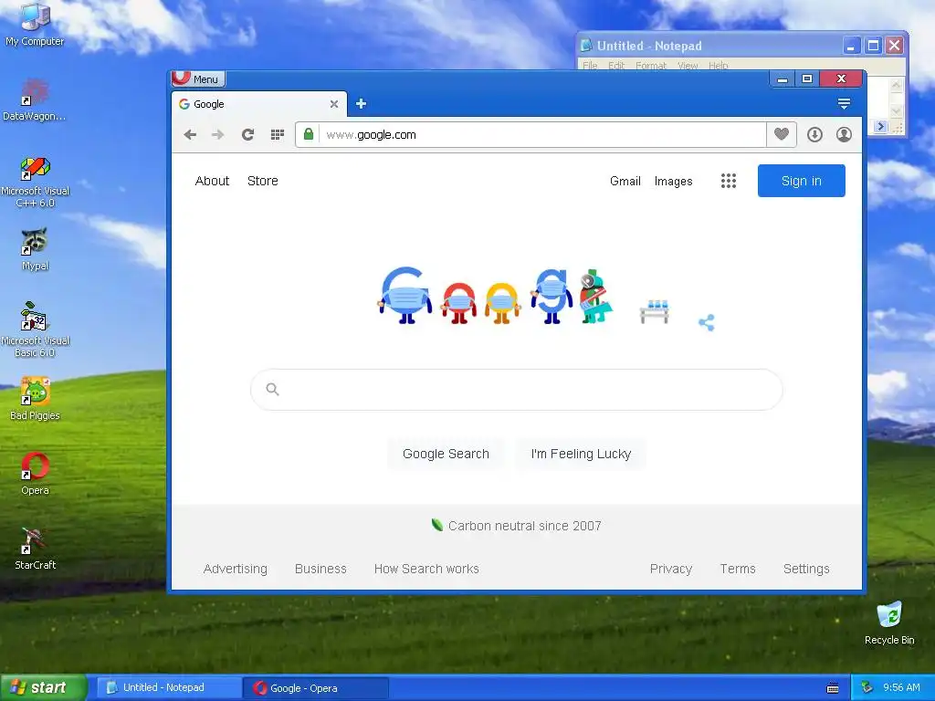935x701 pixels.
Task: Add a new tab with plus button
Action: click(x=361, y=104)
